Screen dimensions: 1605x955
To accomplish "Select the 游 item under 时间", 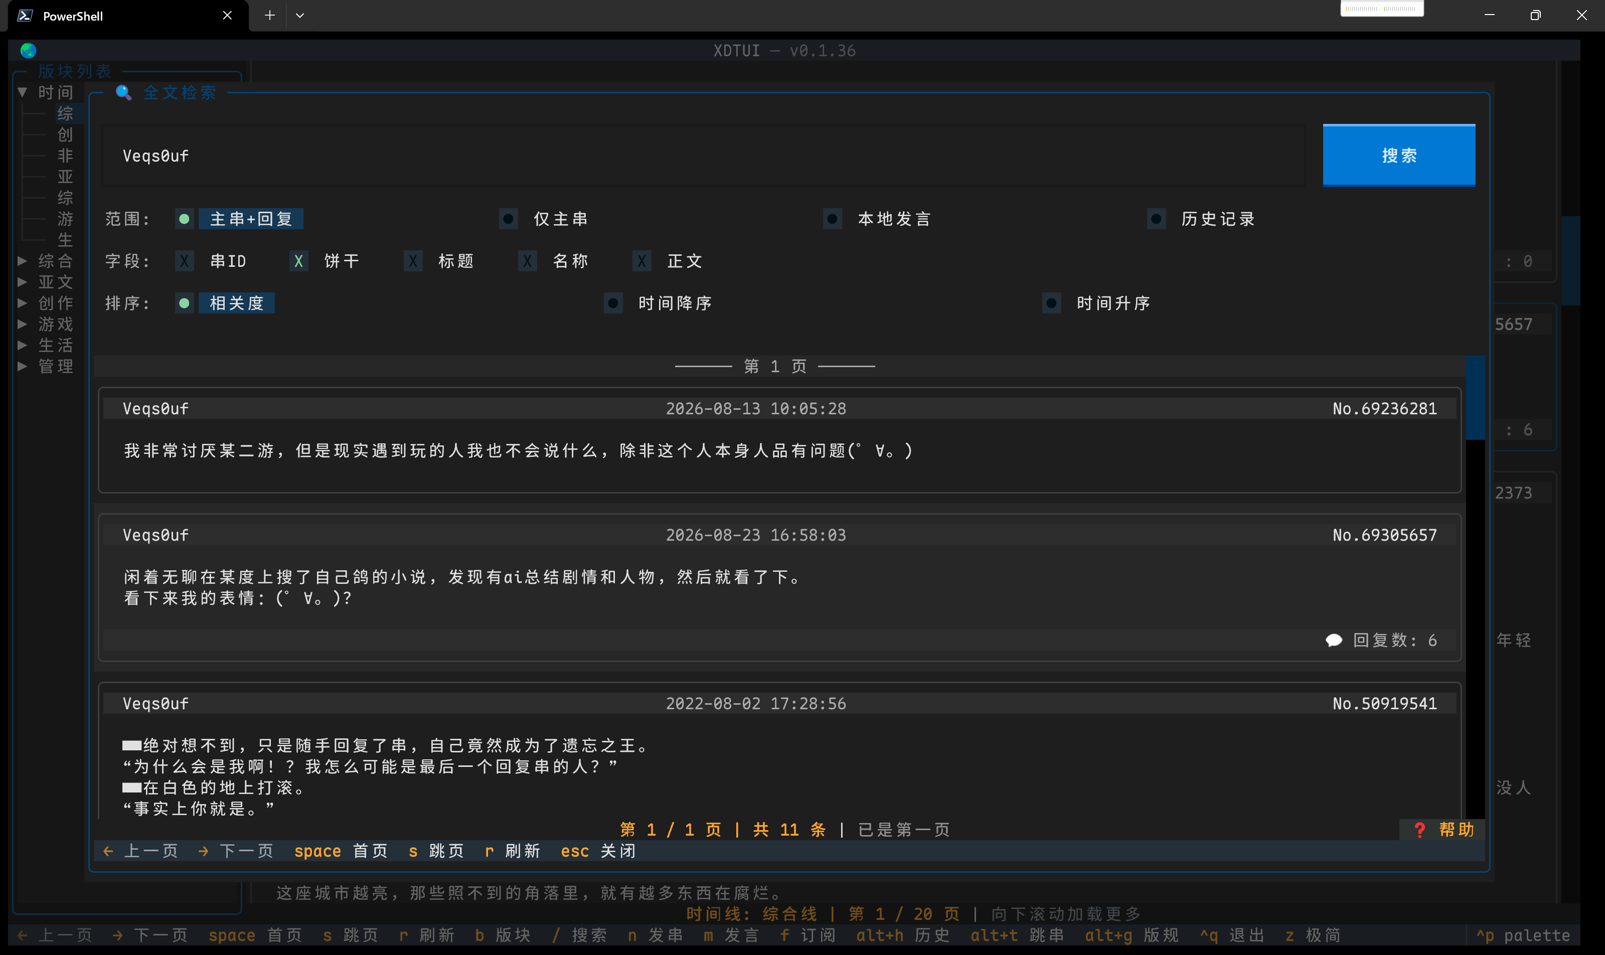I will tap(65, 220).
